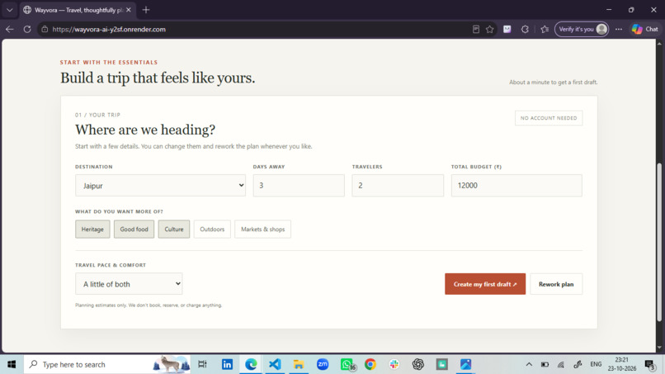Open browser settings and more menu

coord(619,29)
